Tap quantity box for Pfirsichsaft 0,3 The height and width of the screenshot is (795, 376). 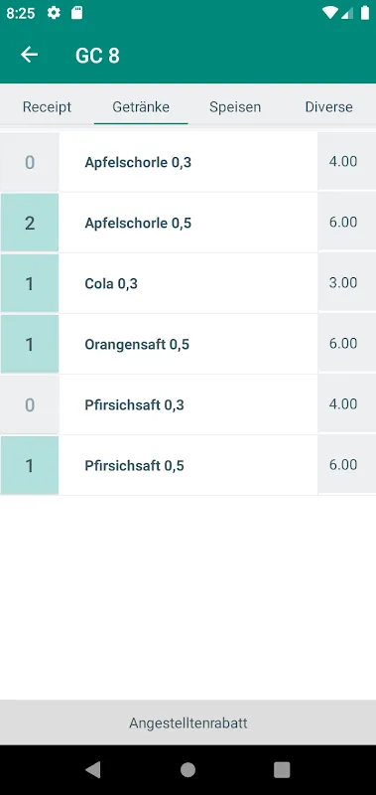30,404
